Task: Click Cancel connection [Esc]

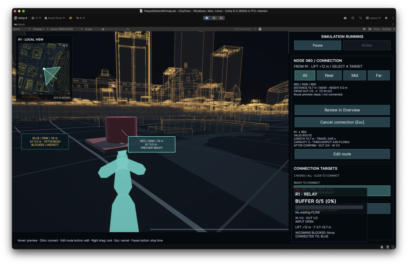Action: (342, 122)
